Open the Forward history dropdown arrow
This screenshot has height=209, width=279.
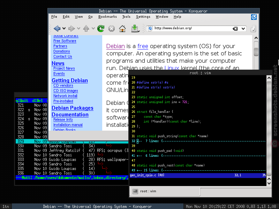coord(79,29)
